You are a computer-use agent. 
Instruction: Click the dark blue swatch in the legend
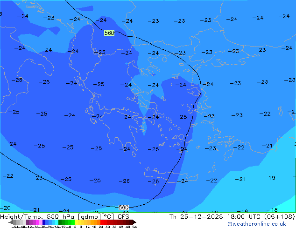pos(44,222)
